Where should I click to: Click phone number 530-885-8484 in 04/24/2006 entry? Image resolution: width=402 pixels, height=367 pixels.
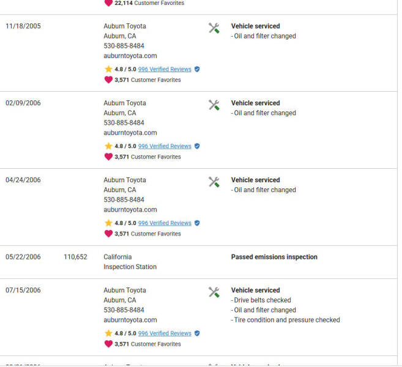[124, 199]
